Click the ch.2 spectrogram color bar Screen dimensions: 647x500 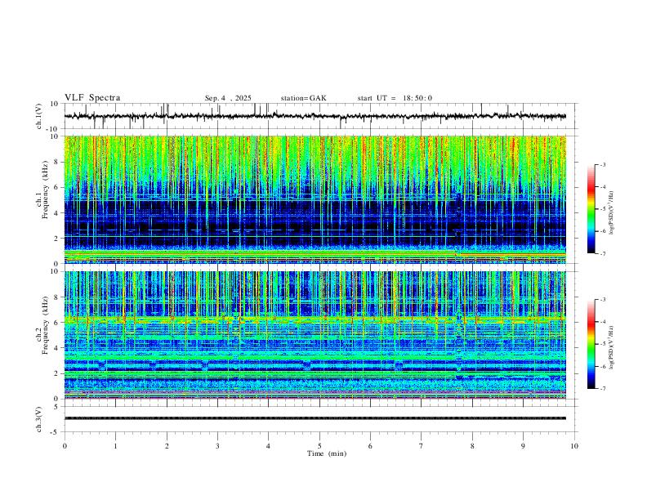tap(591, 344)
